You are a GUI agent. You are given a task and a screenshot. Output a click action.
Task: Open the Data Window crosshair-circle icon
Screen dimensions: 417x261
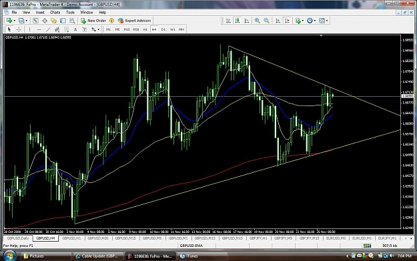(45, 21)
